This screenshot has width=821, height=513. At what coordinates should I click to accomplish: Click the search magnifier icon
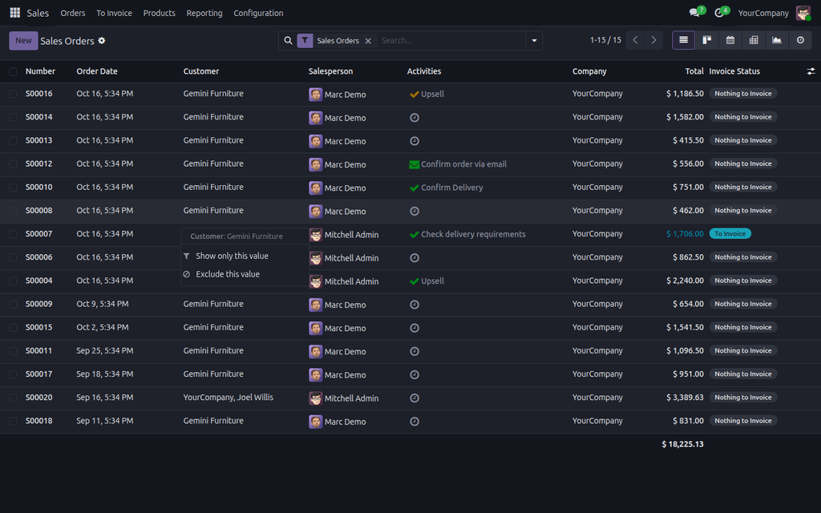click(x=288, y=40)
